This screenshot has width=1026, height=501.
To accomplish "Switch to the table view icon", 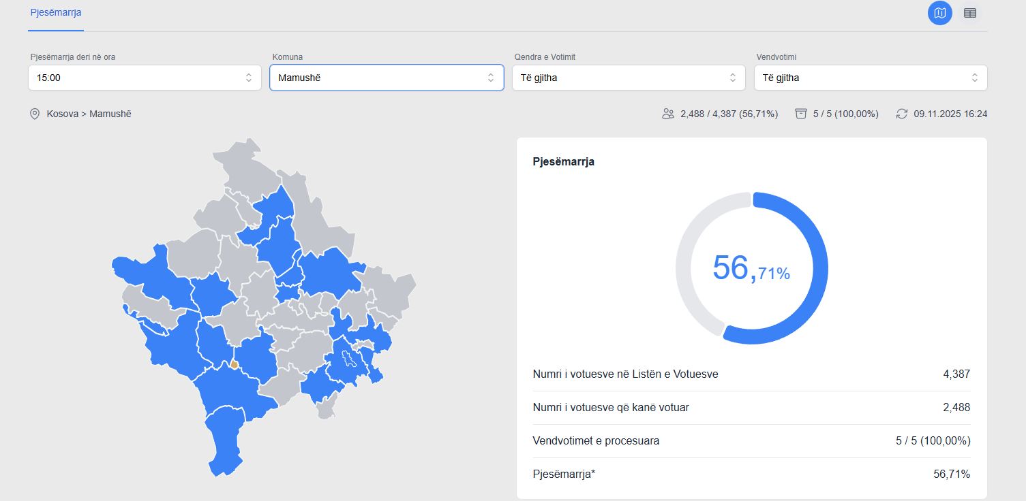I will [x=969, y=13].
